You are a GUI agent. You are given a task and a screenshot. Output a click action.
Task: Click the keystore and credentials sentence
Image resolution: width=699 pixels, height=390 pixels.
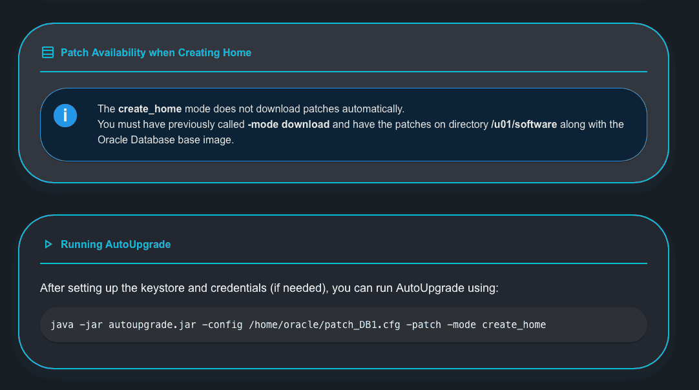(269, 288)
